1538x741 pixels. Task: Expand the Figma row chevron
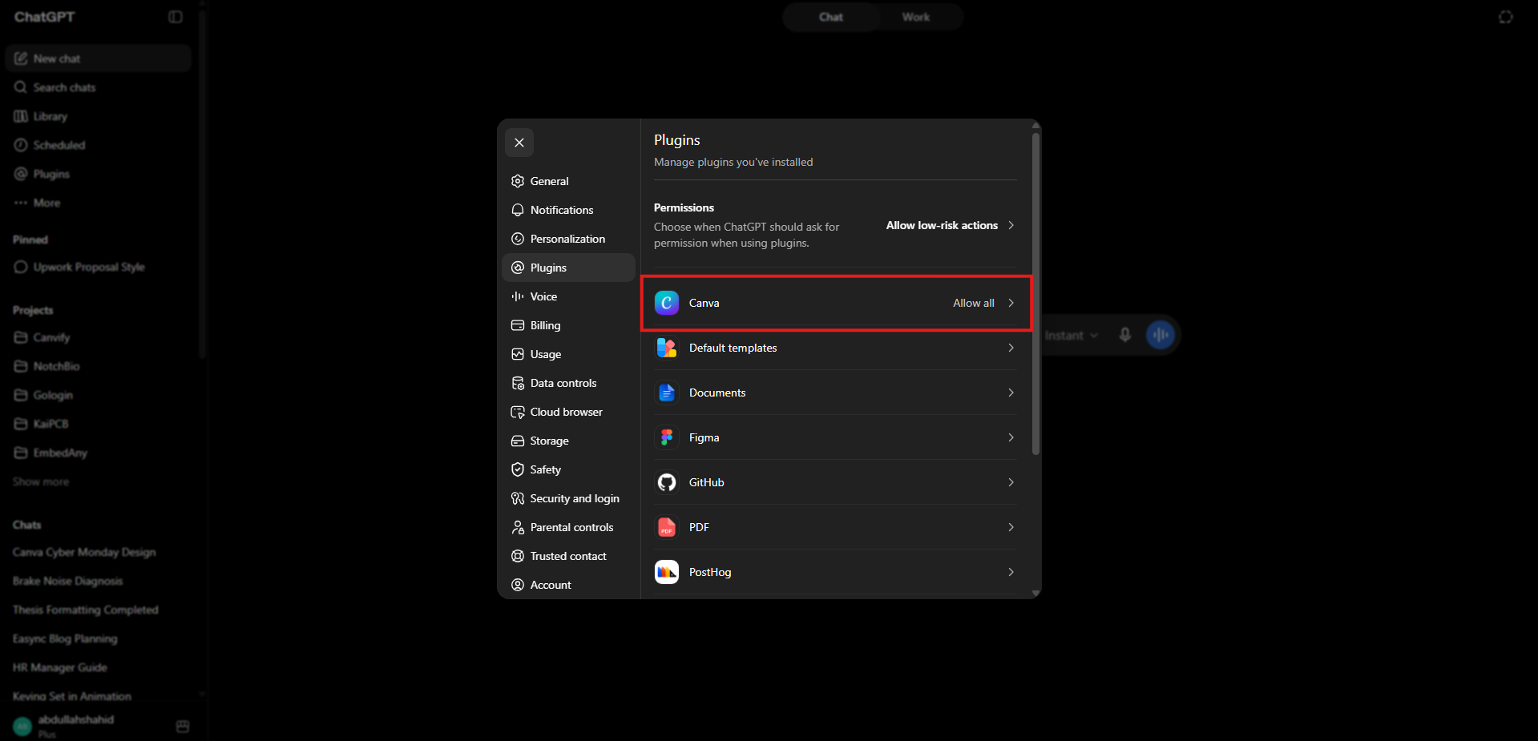[x=1011, y=437]
